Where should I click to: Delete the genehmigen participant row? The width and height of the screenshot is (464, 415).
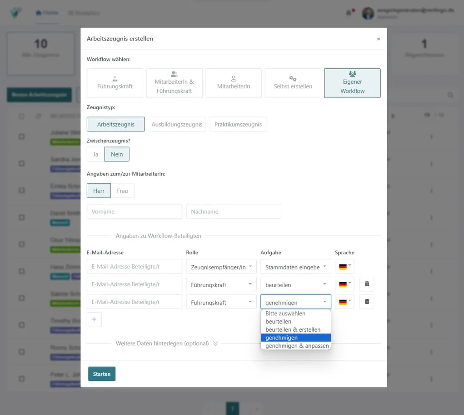[367, 302]
